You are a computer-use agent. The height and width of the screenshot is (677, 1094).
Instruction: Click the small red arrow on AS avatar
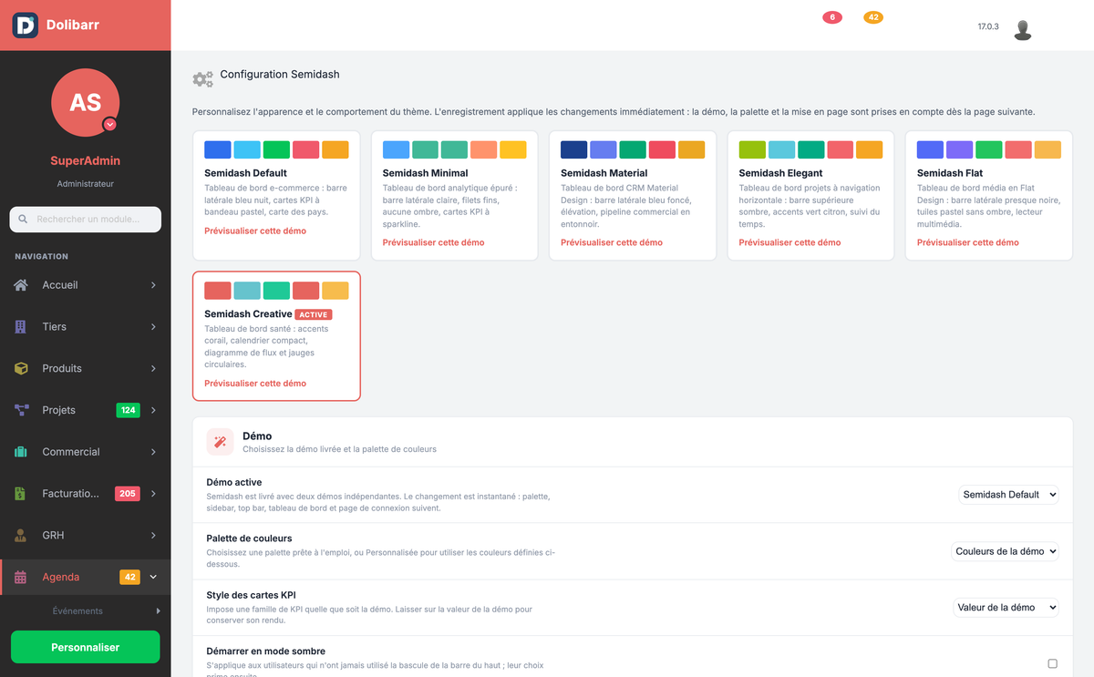click(110, 124)
